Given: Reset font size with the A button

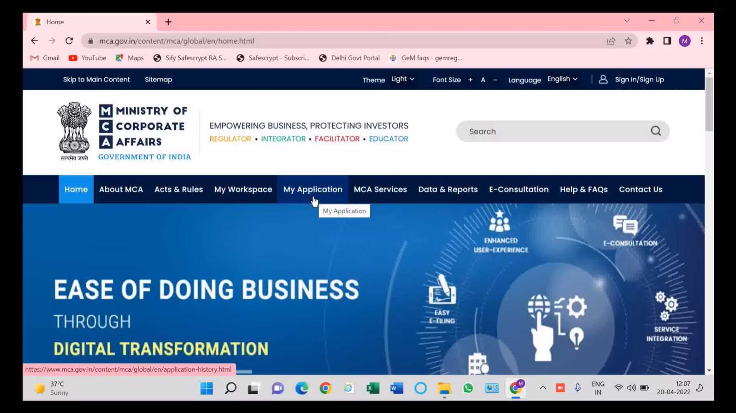Looking at the screenshot, I should pyautogui.click(x=483, y=80).
